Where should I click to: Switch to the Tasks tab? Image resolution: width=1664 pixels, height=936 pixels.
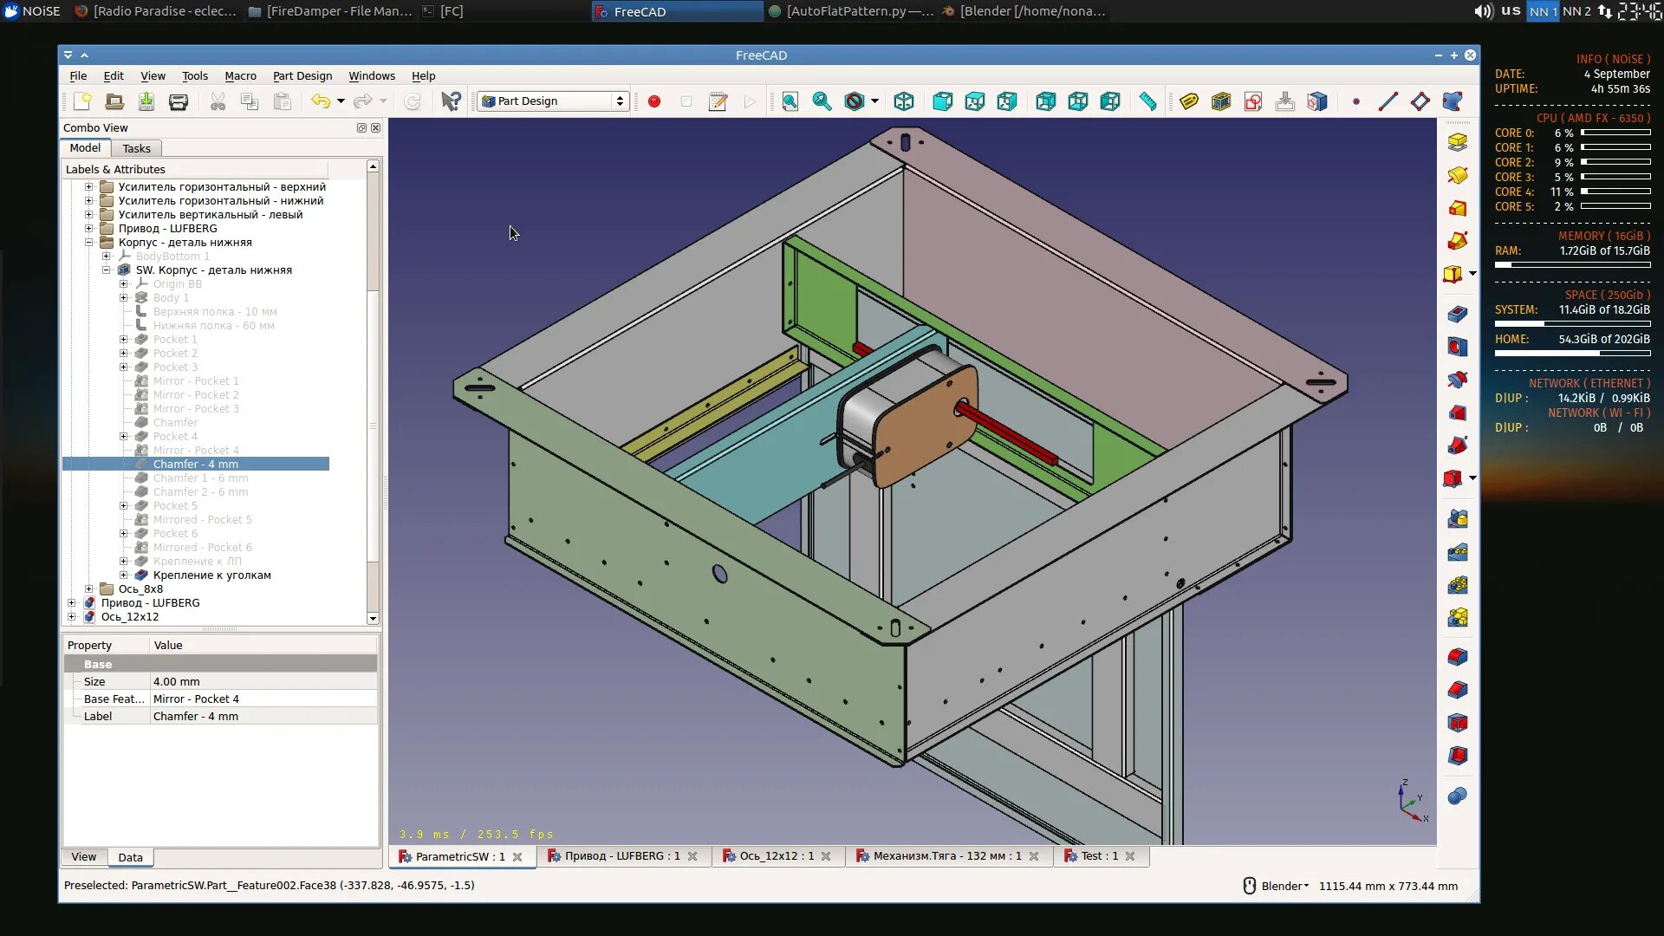tap(136, 148)
